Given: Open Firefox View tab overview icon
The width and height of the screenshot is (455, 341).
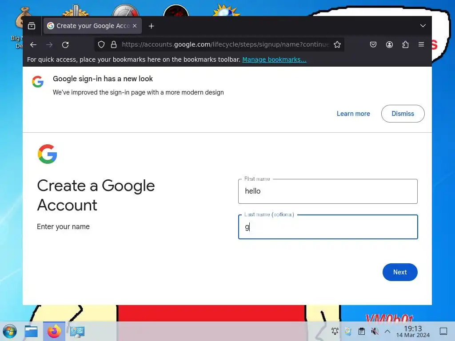Looking at the screenshot, I should coord(32,26).
